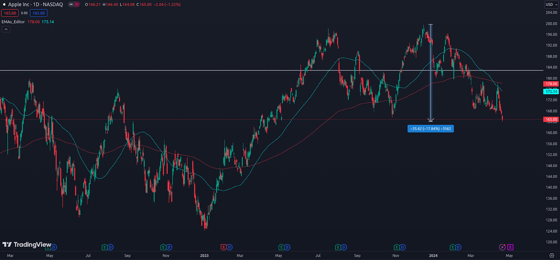Open the red E earnings marker
Image resolution: width=560 pixels, height=260 pixels.
[x=224, y=247]
